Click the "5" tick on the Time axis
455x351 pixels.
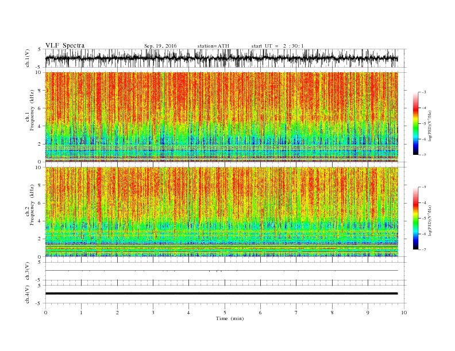click(x=225, y=313)
